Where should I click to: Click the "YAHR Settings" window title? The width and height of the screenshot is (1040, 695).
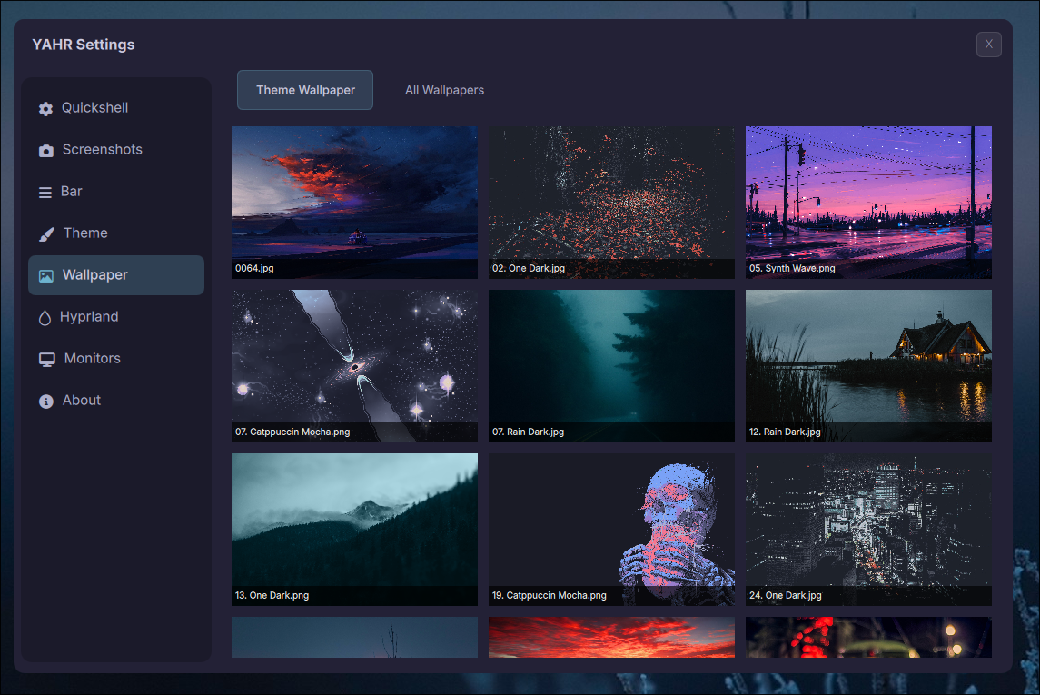pyautogui.click(x=84, y=45)
